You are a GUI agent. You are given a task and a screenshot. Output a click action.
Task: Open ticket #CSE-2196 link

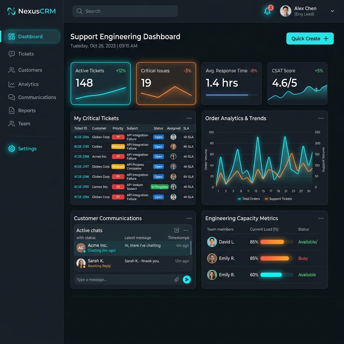[82, 177]
